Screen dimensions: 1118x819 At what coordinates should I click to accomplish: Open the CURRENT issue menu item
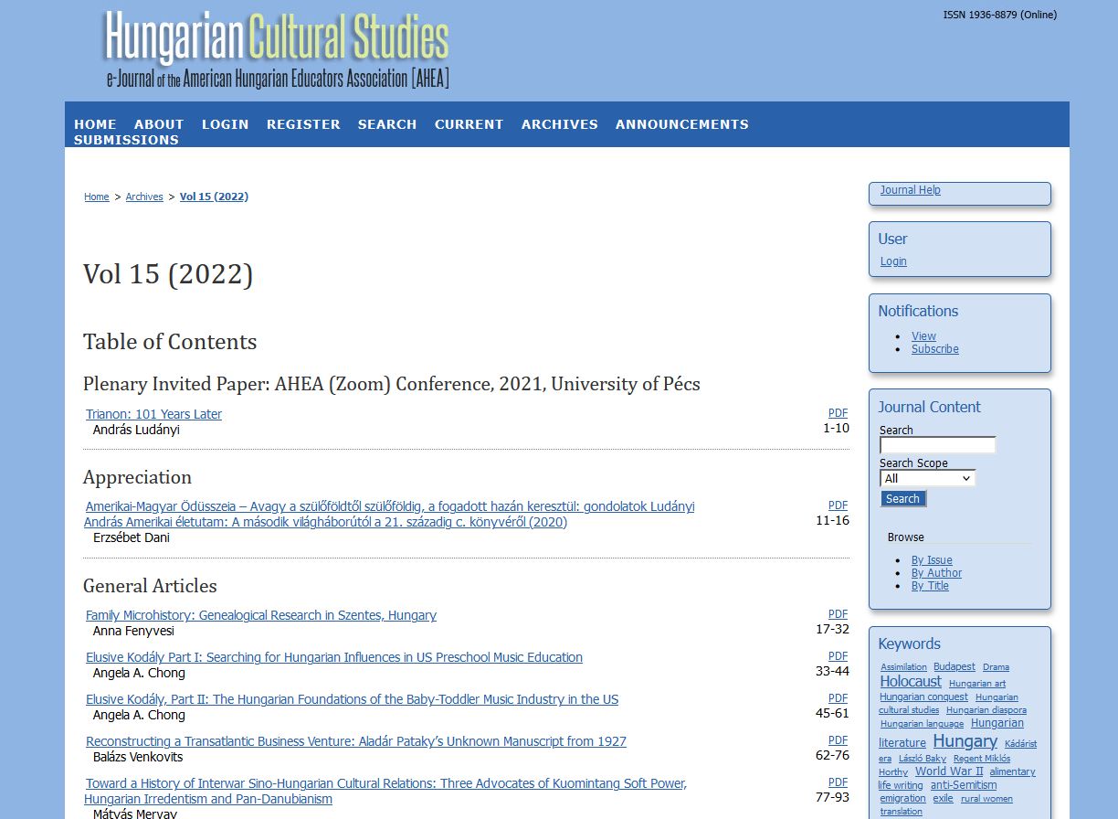(469, 124)
